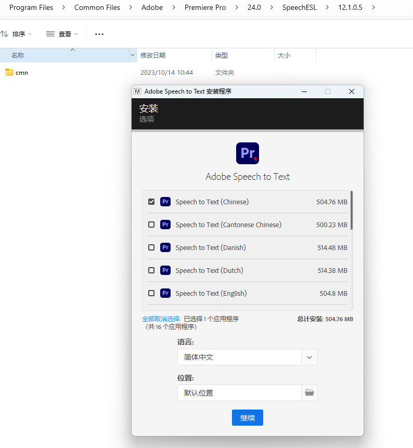Select the Speech to Text (English) checkbox
The image size is (413, 448).
tap(151, 293)
